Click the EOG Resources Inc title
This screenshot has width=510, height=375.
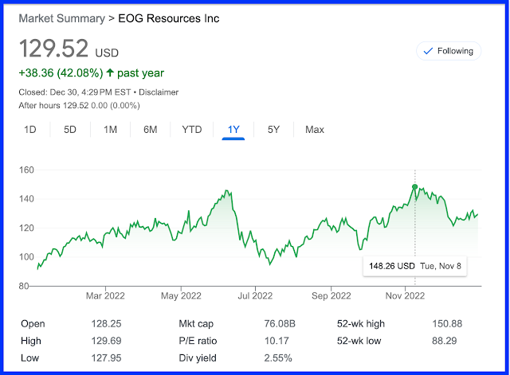pyautogui.click(x=168, y=18)
